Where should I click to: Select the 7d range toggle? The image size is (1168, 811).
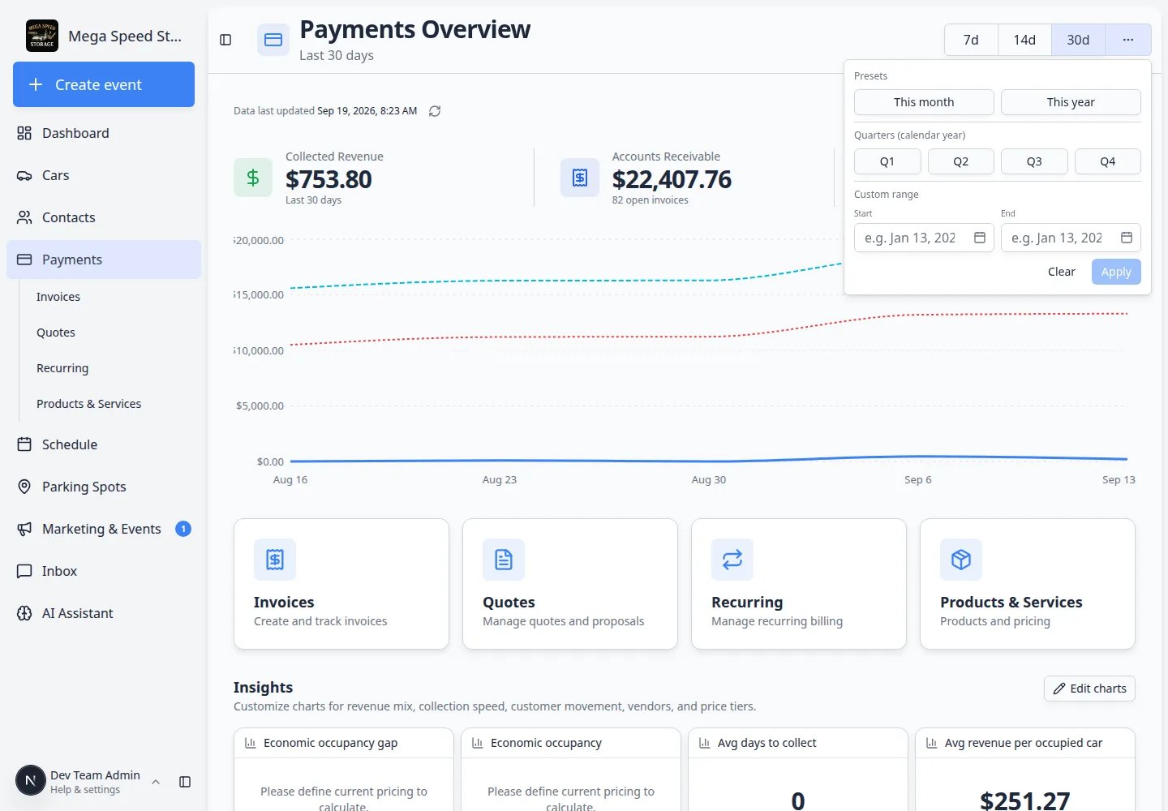click(971, 40)
